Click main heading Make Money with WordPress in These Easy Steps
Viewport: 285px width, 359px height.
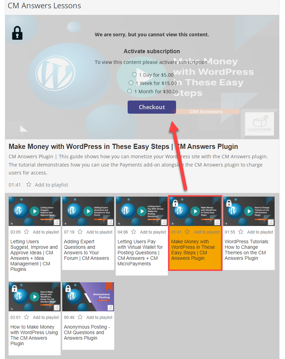click(123, 147)
